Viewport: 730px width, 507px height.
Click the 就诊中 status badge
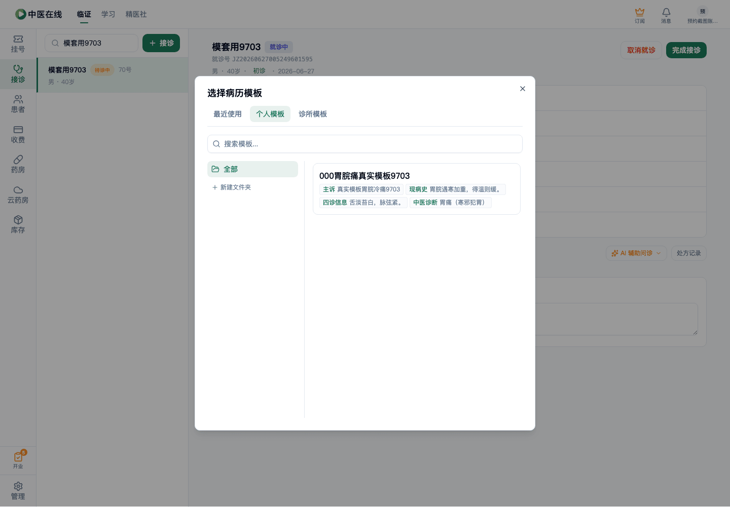[x=279, y=47]
